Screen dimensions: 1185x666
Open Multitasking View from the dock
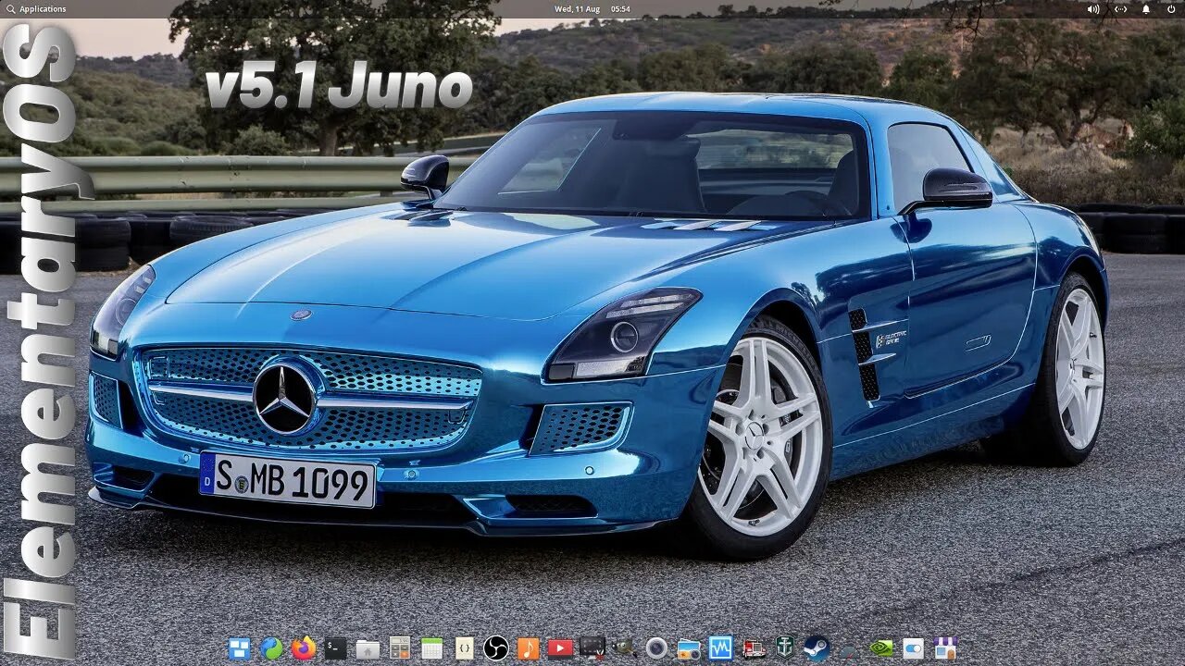click(240, 648)
